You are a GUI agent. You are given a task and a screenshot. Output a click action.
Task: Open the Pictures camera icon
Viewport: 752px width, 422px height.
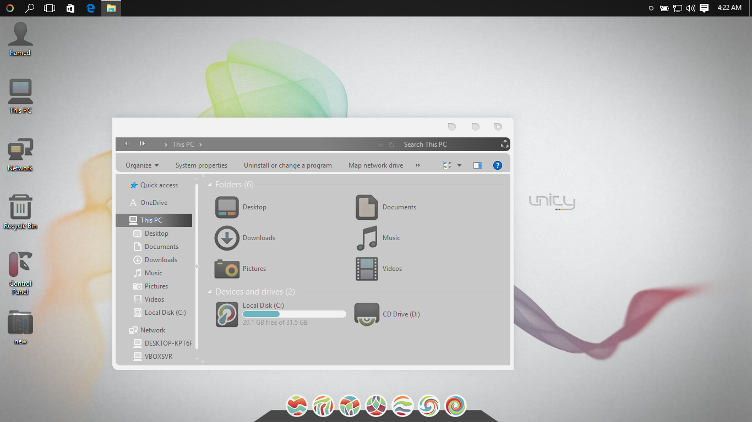[x=227, y=269]
